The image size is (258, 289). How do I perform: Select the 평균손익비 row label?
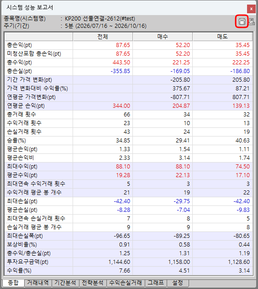pos(21,158)
